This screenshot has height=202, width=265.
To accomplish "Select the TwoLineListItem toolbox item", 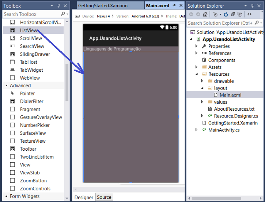I will click(x=33, y=157).
